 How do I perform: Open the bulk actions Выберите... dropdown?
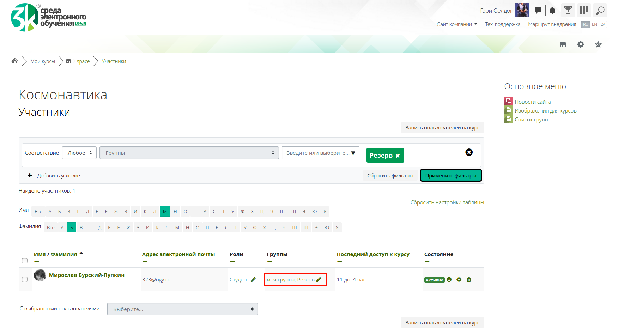[182, 309]
